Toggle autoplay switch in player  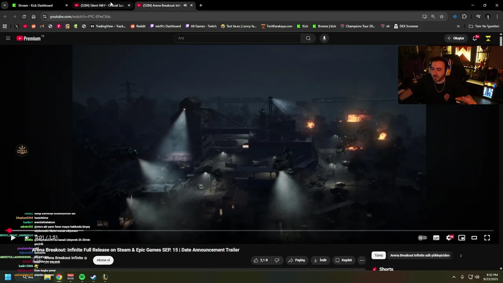pos(422,238)
